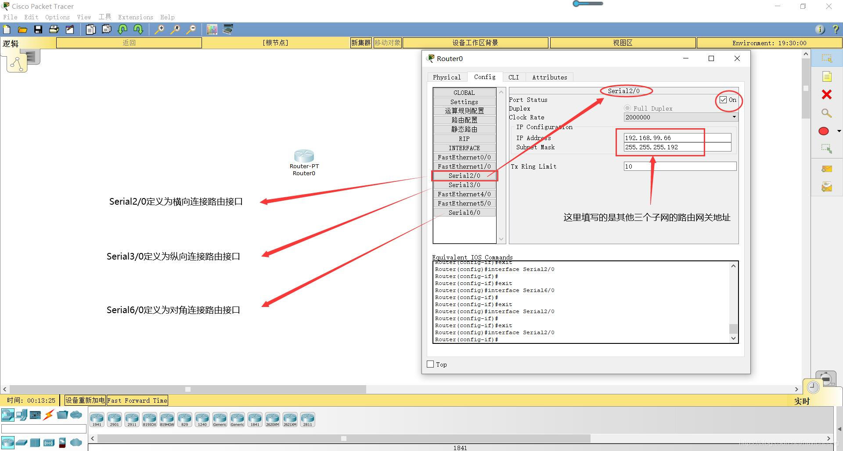Select the Wireless Devices subcategory icon
The image size is (843, 451).
pos(49,442)
